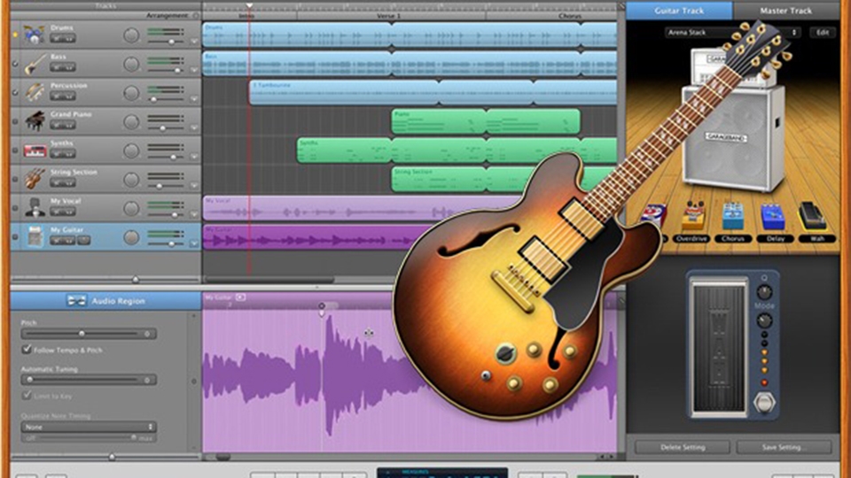Select the Bass guitar track icon
This screenshot has width=851, height=478.
(x=35, y=64)
